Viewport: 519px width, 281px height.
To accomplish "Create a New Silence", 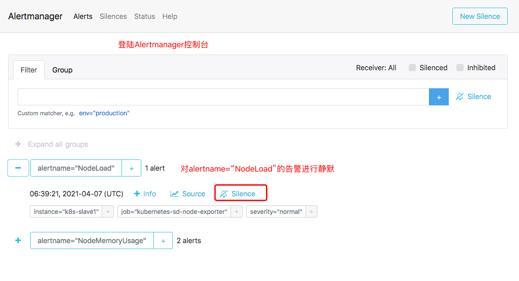I will tap(480, 16).
